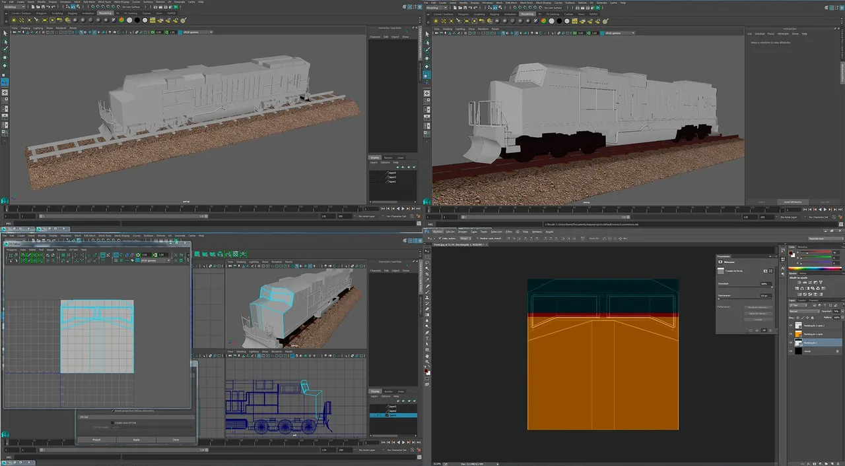Select the Pen tool in Photoshop
Viewport: 845px width, 466px height.
click(427, 332)
